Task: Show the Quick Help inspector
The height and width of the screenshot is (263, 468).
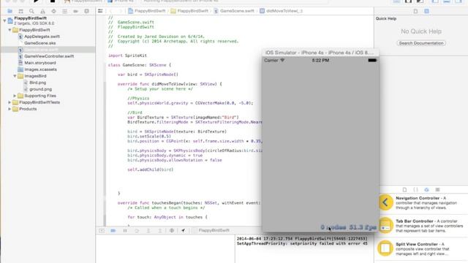Action: point(426,11)
